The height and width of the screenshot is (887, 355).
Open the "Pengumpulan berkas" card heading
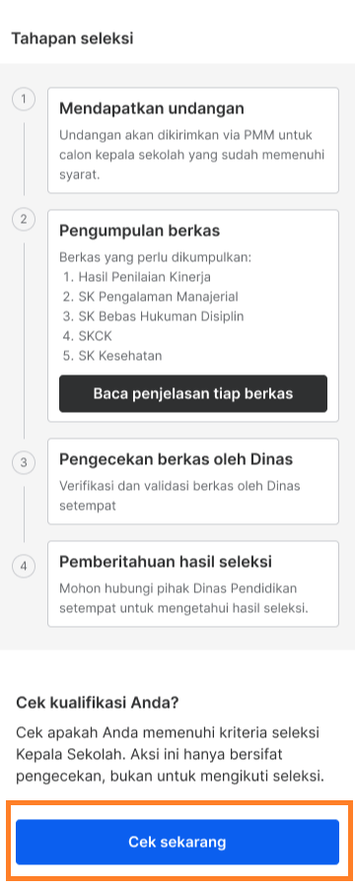point(140,231)
